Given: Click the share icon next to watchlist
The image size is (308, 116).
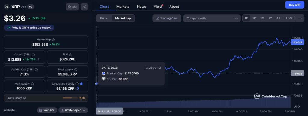Looking at the screenshot, I should [84, 7].
